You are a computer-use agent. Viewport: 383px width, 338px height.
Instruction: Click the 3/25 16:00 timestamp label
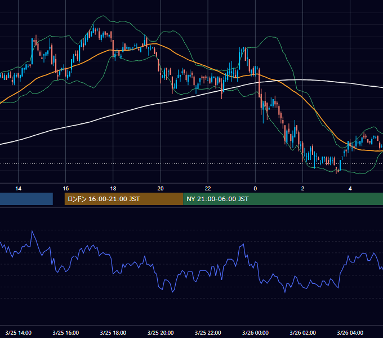(66, 332)
